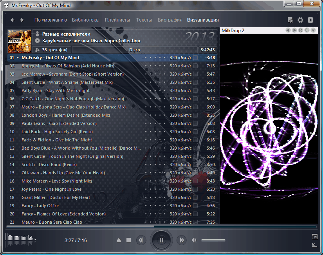Select track Joy Peters - One Night In Love
This screenshot has height=255, width=323.
pyautogui.click(x=112, y=189)
